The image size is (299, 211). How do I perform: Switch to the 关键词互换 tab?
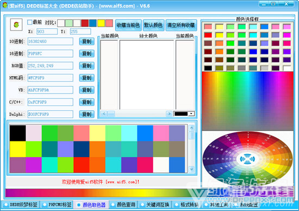pos(155,205)
